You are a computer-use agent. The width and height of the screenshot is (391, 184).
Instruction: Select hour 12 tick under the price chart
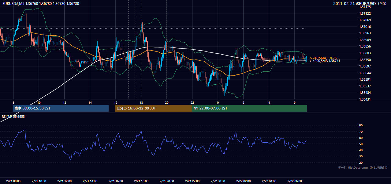coord(65,102)
